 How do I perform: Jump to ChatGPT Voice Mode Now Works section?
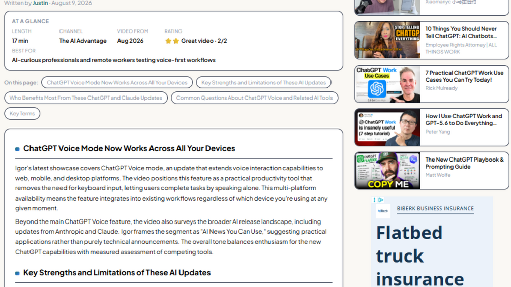(117, 83)
